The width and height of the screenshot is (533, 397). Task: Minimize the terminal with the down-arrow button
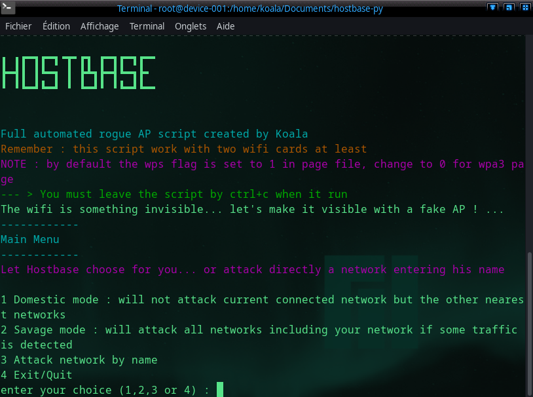tap(492, 8)
